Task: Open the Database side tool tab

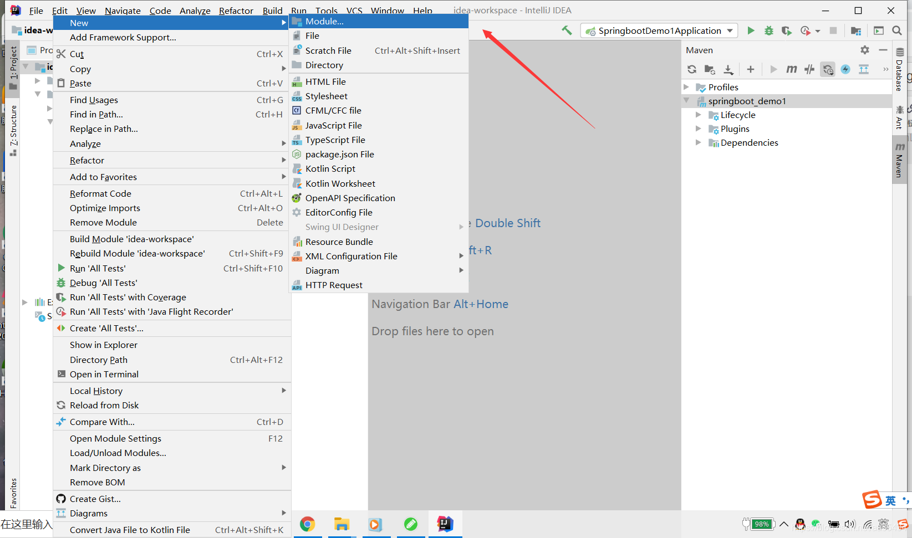Action: click(899, 70)
